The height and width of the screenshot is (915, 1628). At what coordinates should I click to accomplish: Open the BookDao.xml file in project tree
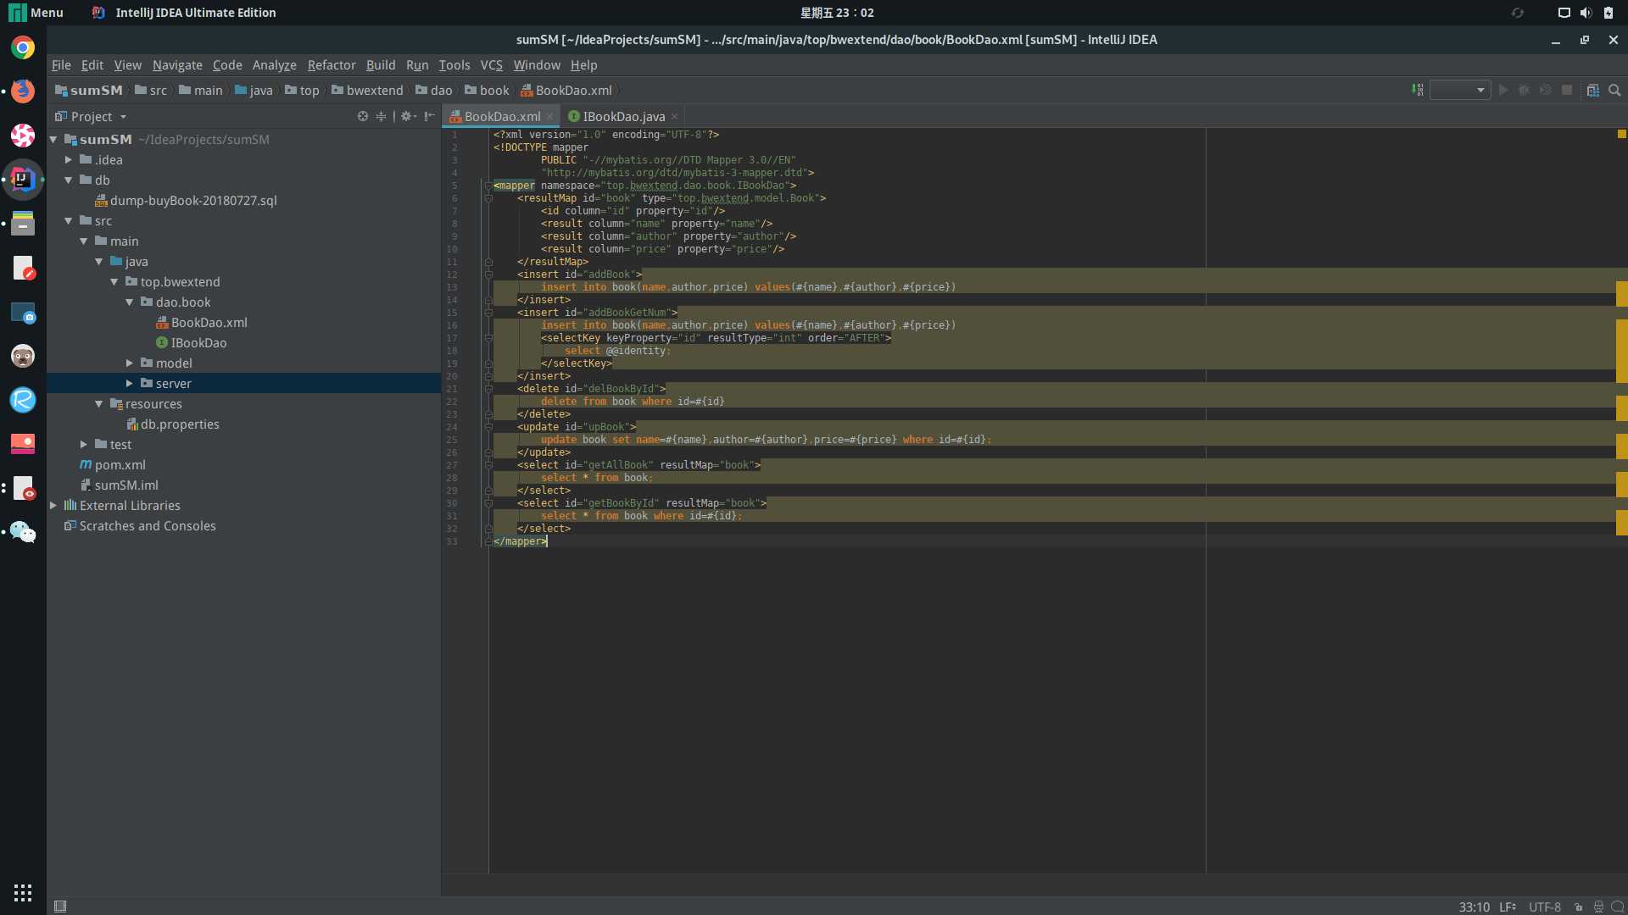click(x=208, y=322)
